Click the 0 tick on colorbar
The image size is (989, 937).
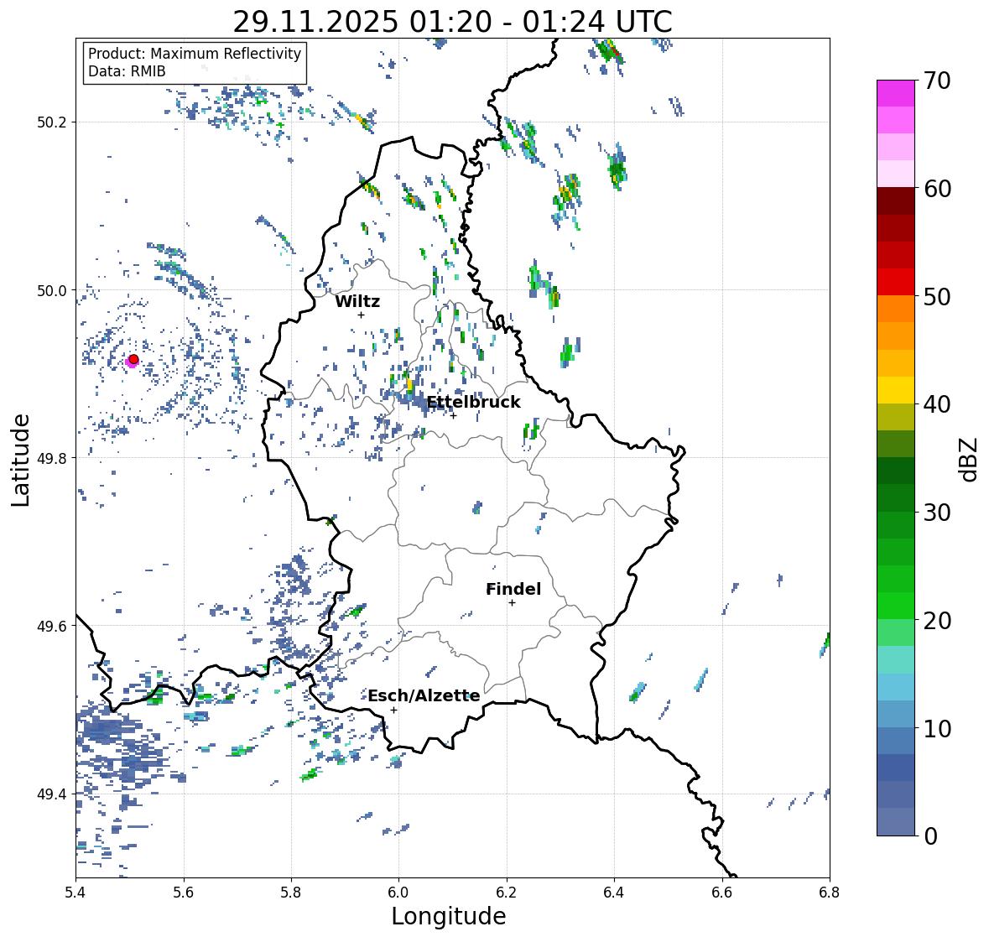tap(930, 836)
